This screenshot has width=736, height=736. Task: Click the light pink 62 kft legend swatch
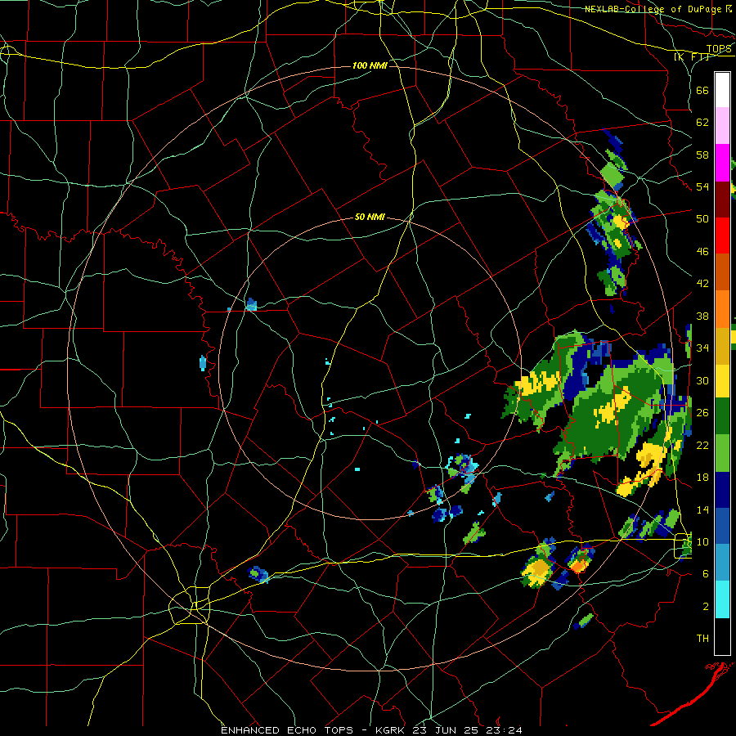click(x=722, y=126)
